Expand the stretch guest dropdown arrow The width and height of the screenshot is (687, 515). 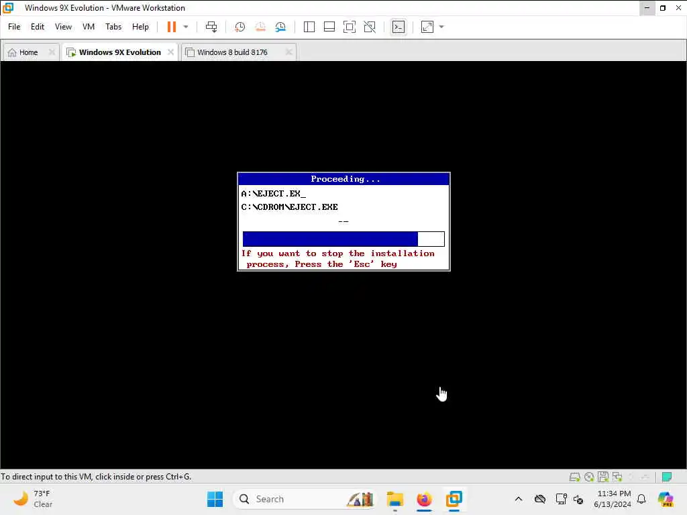tap(441, 27)
